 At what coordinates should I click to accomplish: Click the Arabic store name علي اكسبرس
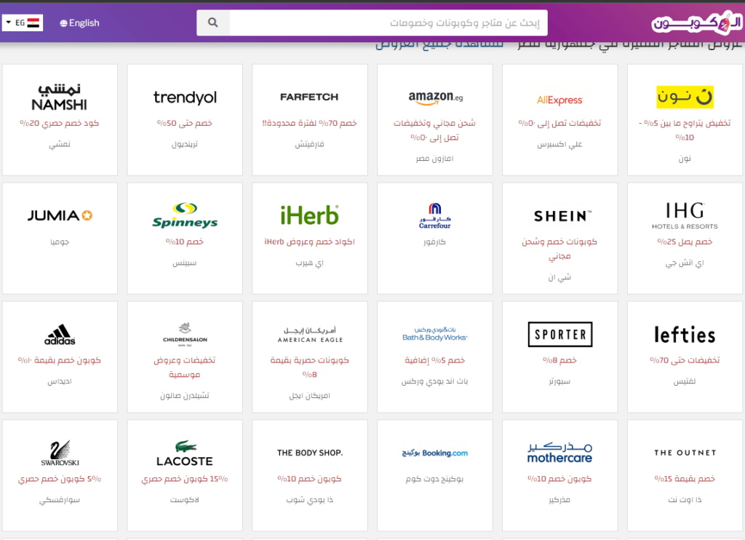coord(559,144)
